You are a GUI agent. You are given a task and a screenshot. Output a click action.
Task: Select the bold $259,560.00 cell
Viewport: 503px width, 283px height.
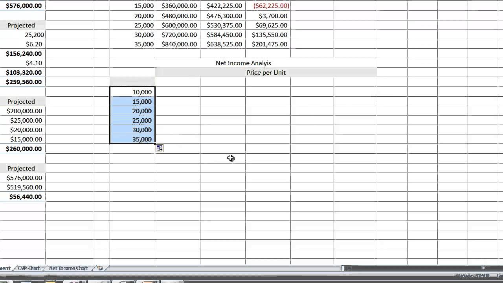coord(22,82)
